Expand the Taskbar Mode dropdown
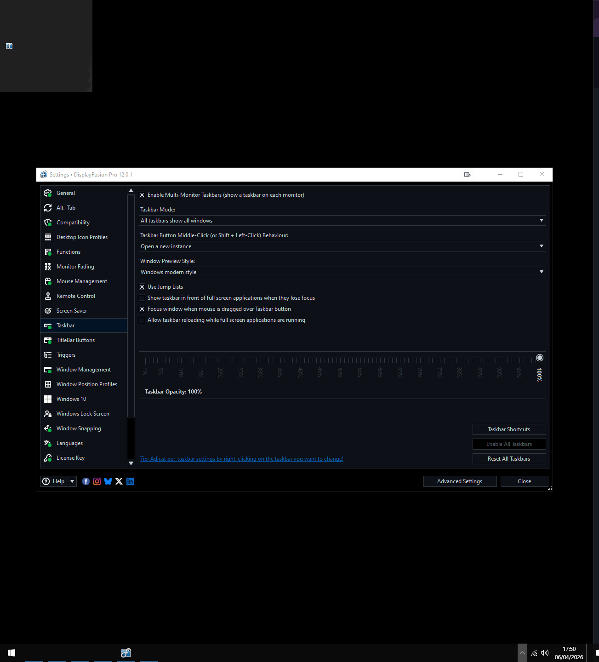Viewport: 599px width, 662px height. pyautogui.click(x=342, y=221)
